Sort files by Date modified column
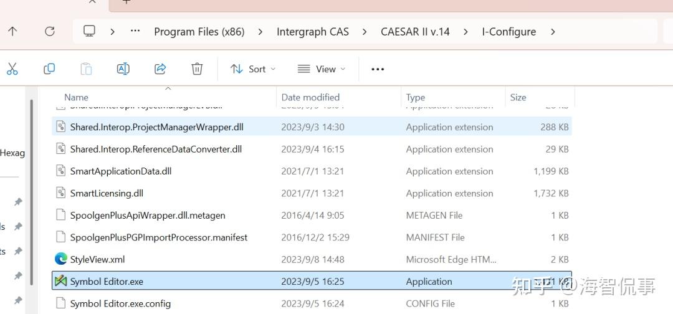The image size is (673, 314). click(x=310, y=97)
